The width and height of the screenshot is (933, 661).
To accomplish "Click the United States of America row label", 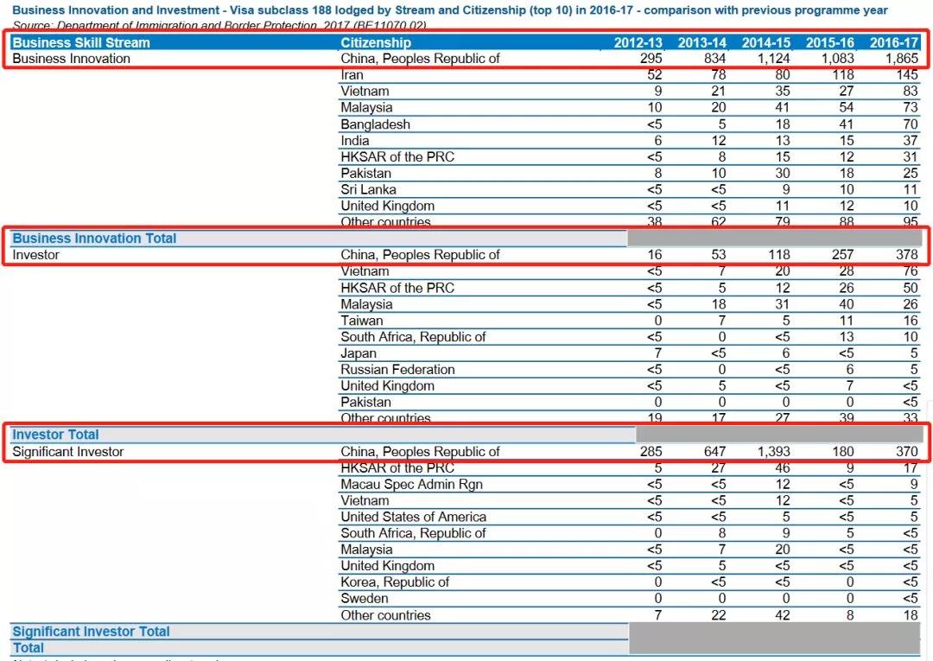I will click(414, 517).
